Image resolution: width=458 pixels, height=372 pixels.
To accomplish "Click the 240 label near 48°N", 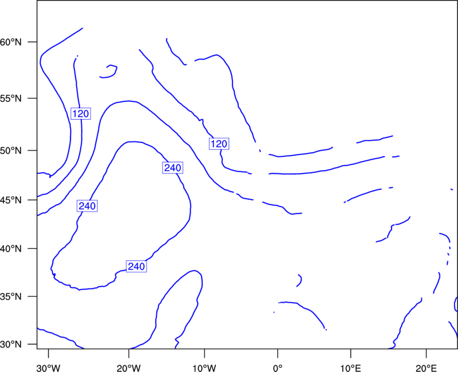I will coord(173,168).
